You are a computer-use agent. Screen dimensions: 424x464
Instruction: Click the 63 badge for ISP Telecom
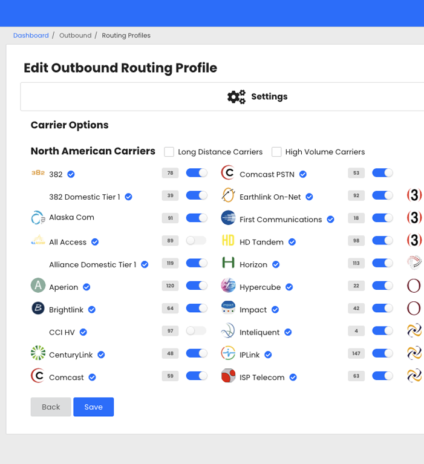pos(356,376)
